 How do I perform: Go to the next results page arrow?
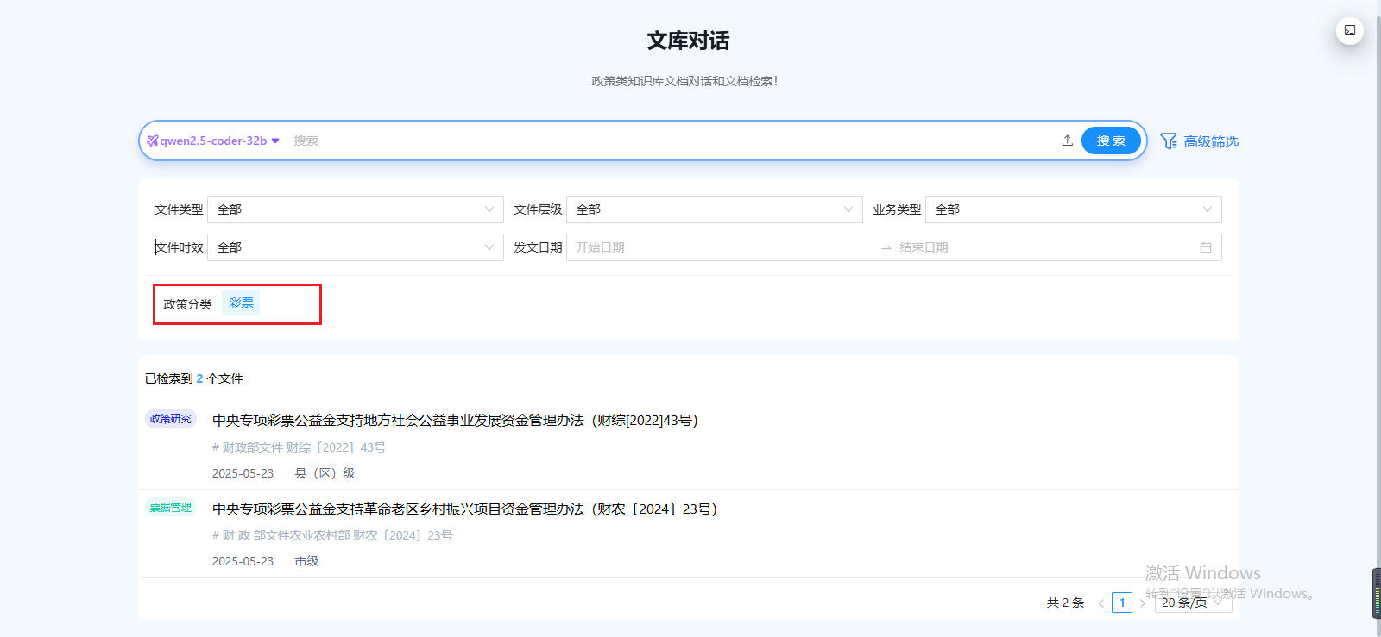[1143, 603]
